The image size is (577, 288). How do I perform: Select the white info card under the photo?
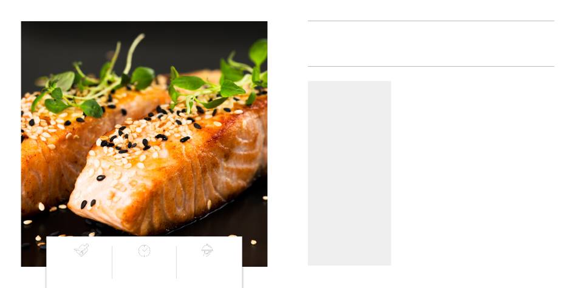pyautogui.click(x=145, y=263)
